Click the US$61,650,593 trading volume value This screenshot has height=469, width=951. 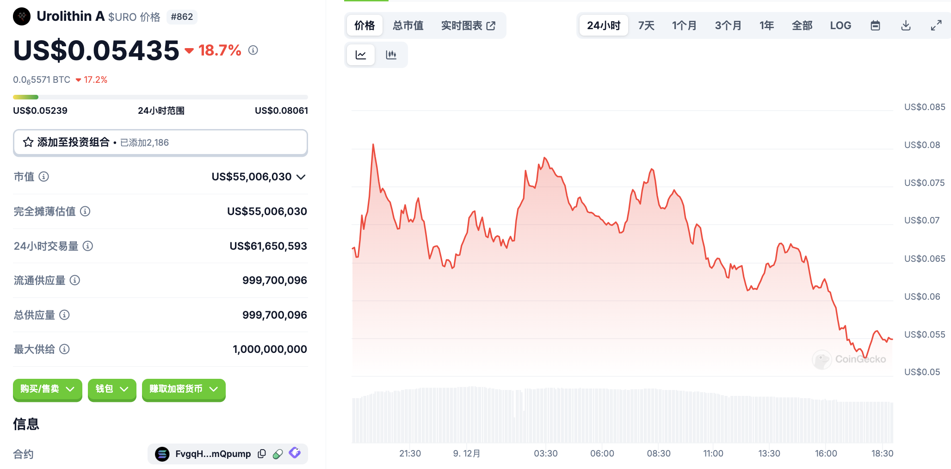[268, 246]
